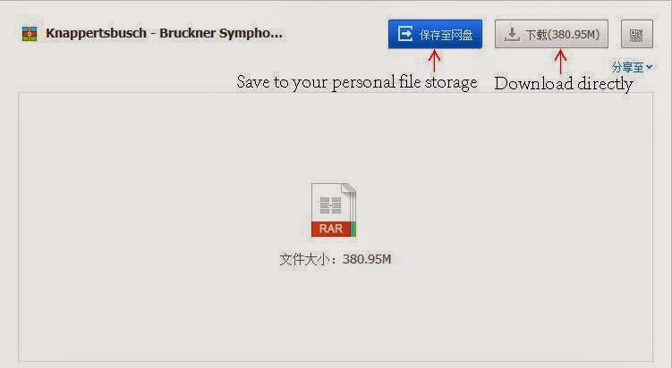Click the chevron arrow next to 分享至
This screenshot has height=368, width=672.
click(649, 67)
